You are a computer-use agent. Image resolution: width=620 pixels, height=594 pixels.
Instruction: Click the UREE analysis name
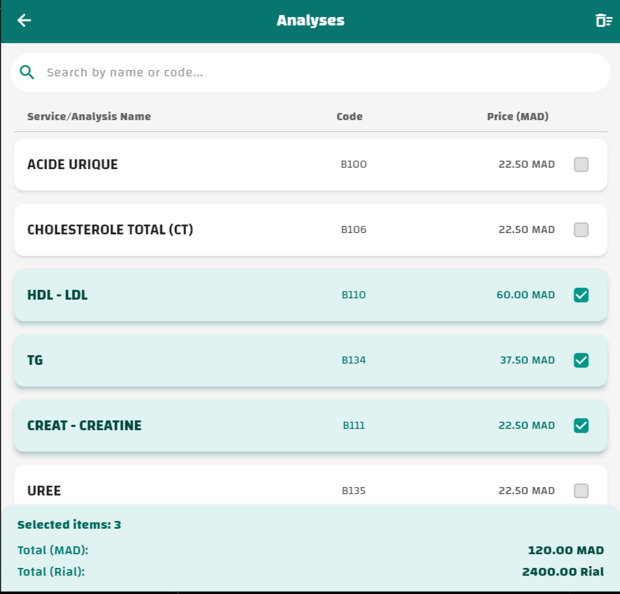click(x=44, y=491)
